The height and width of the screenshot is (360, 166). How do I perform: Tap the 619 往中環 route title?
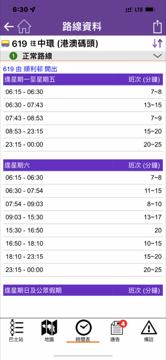click(x=55, y=43)
